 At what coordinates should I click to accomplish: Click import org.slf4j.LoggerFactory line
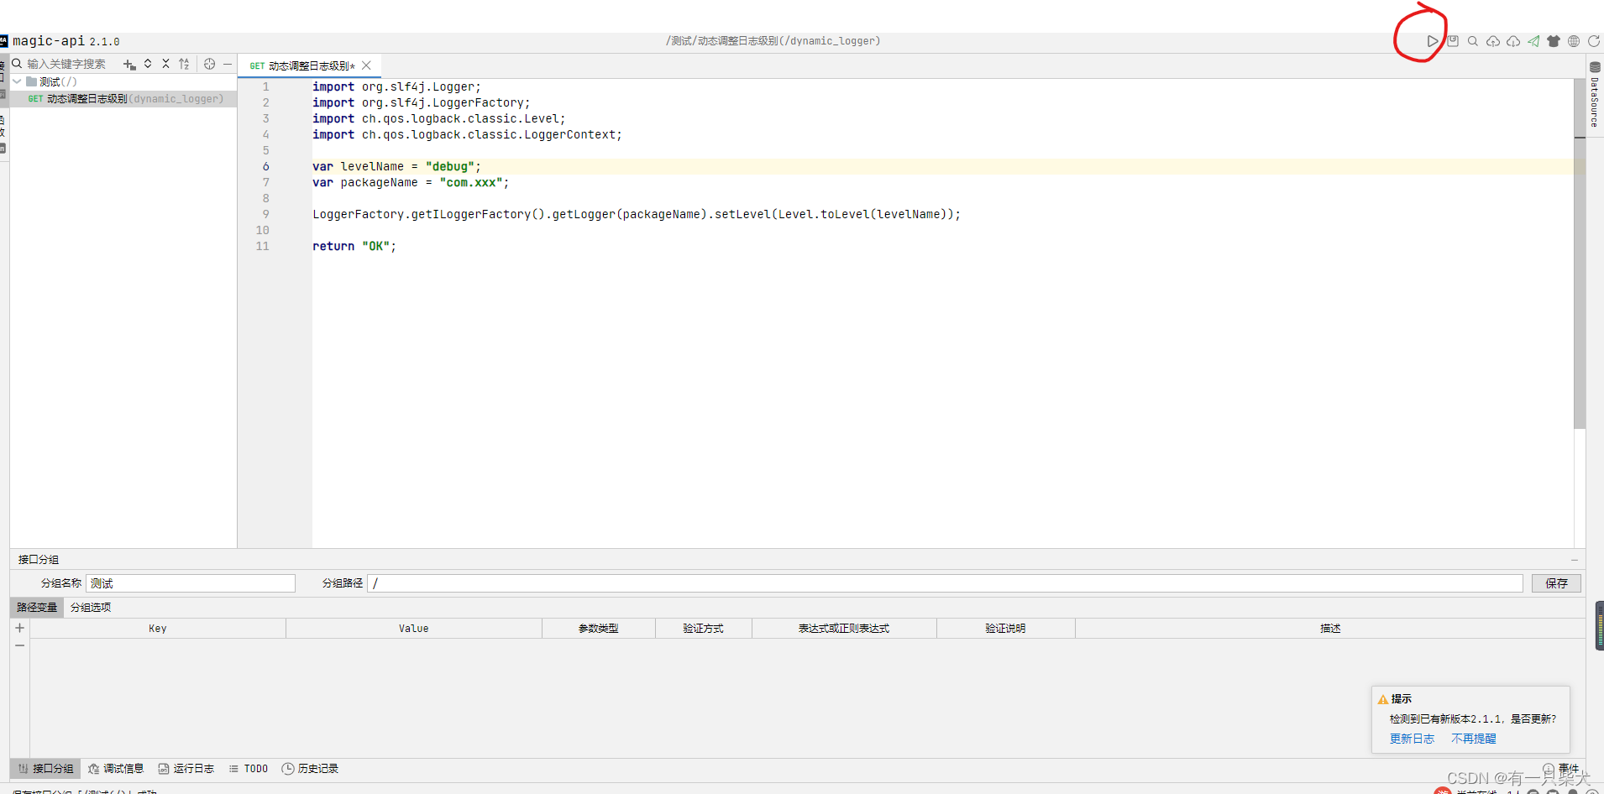coord(422,103)
